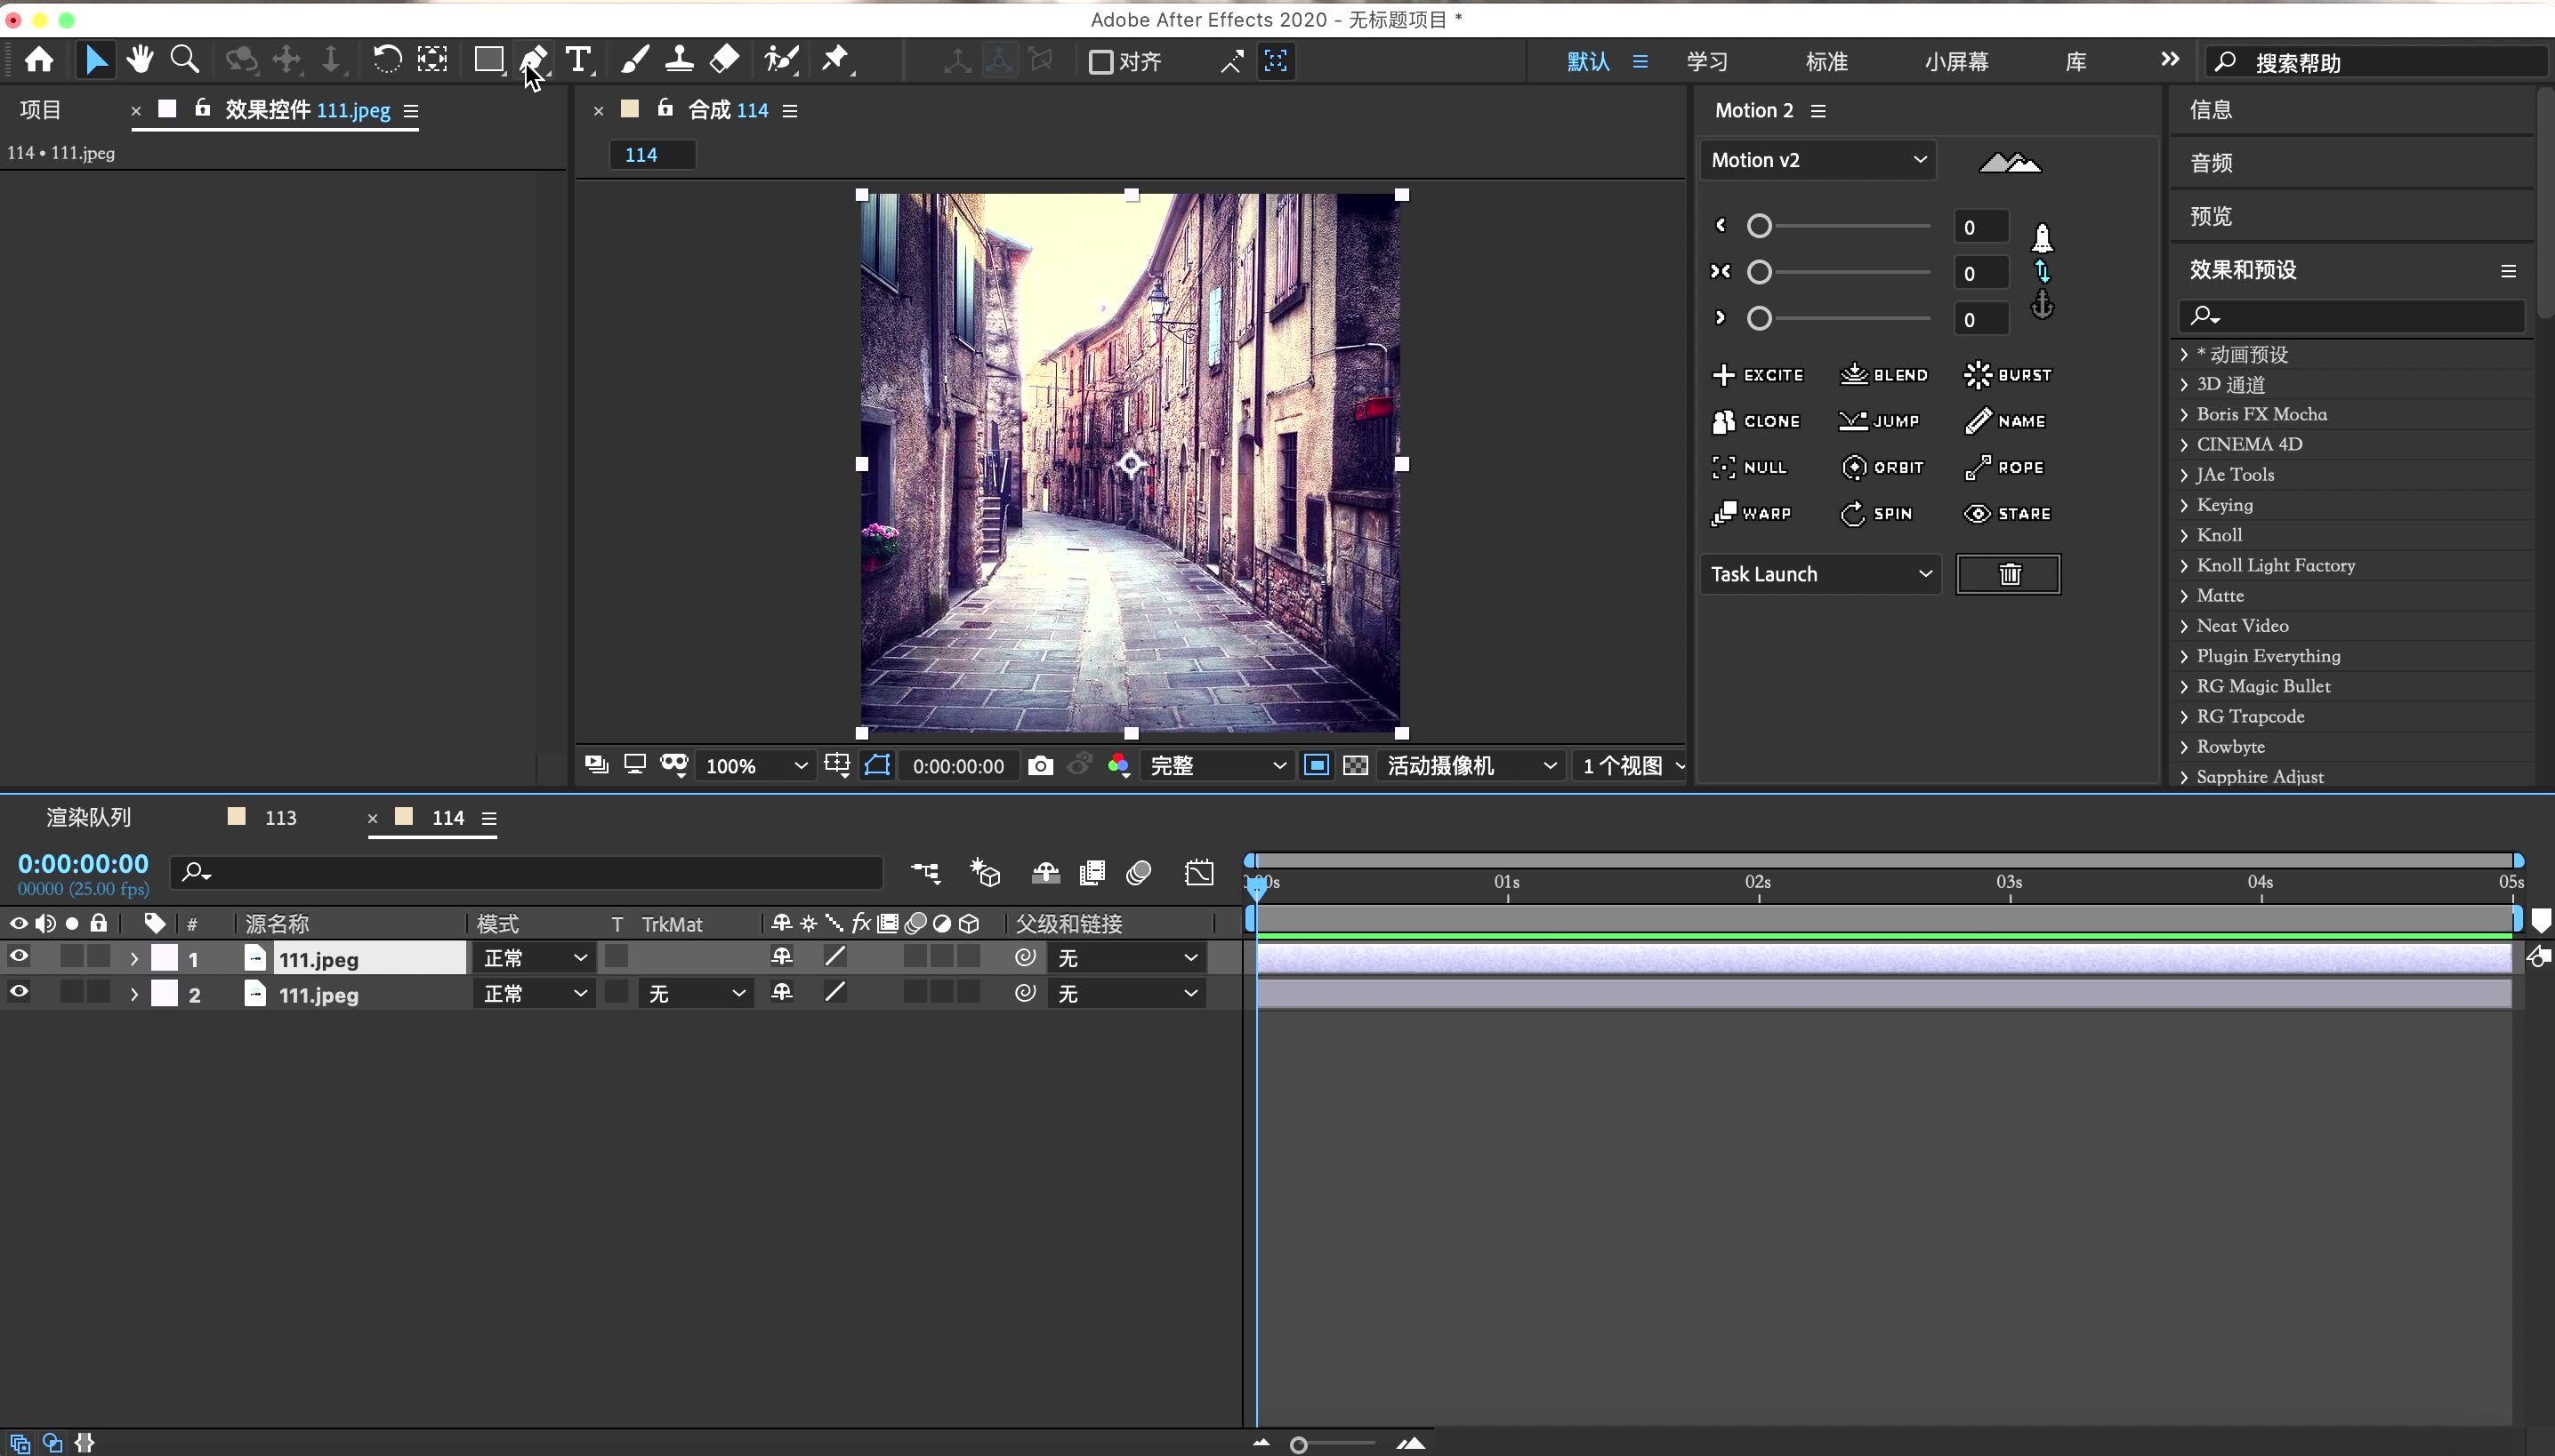Image resolution: width=2555 pixels, height=1456 pixels.
Task: Click the trash delete button in Motion 2
Action: pos(2009,574)
